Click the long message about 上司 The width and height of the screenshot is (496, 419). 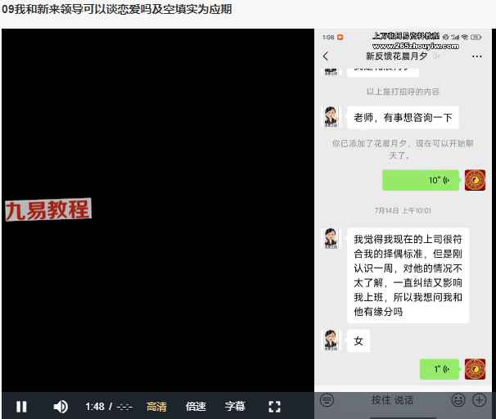407,275
